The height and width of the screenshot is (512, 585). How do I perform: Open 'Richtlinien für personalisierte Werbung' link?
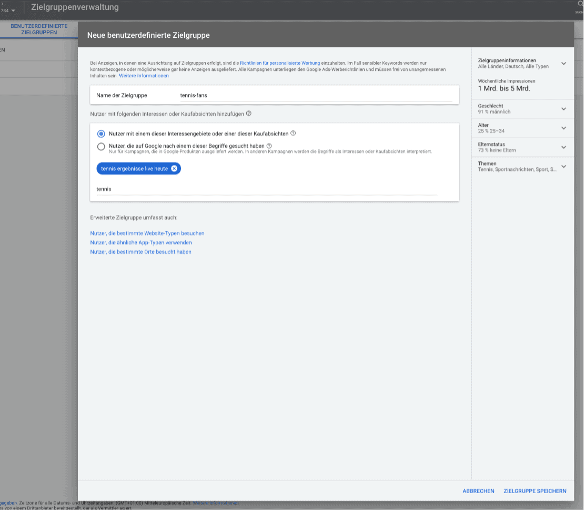(280, 63)
